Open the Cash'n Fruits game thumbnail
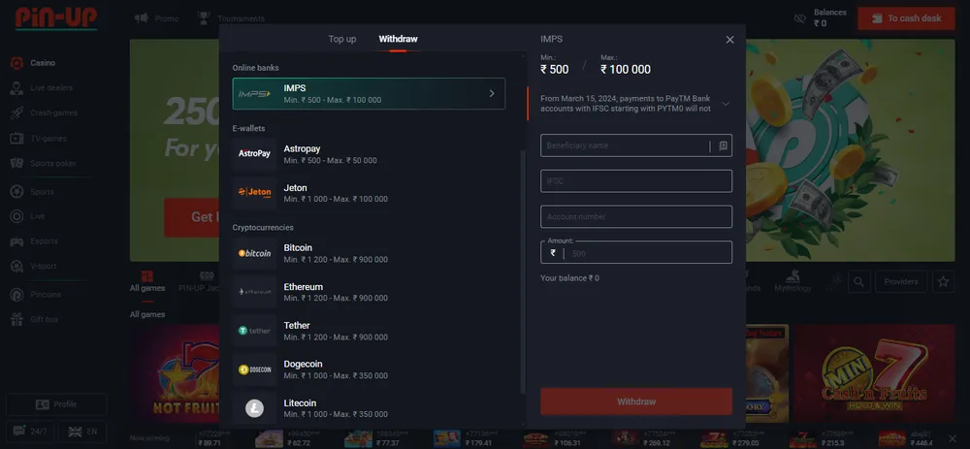 874,373
